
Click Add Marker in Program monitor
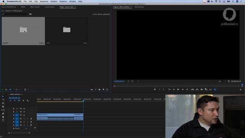coord(155,89)
